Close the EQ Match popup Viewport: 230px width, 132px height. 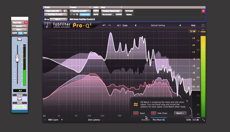pyautogui.click(x=187, y=101)
